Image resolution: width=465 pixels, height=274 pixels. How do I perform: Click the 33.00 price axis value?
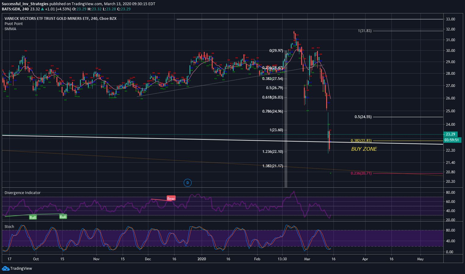450,19
